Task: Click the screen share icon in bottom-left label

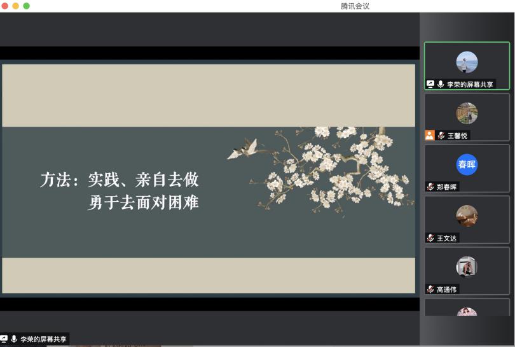Action: tap(4, 339)
